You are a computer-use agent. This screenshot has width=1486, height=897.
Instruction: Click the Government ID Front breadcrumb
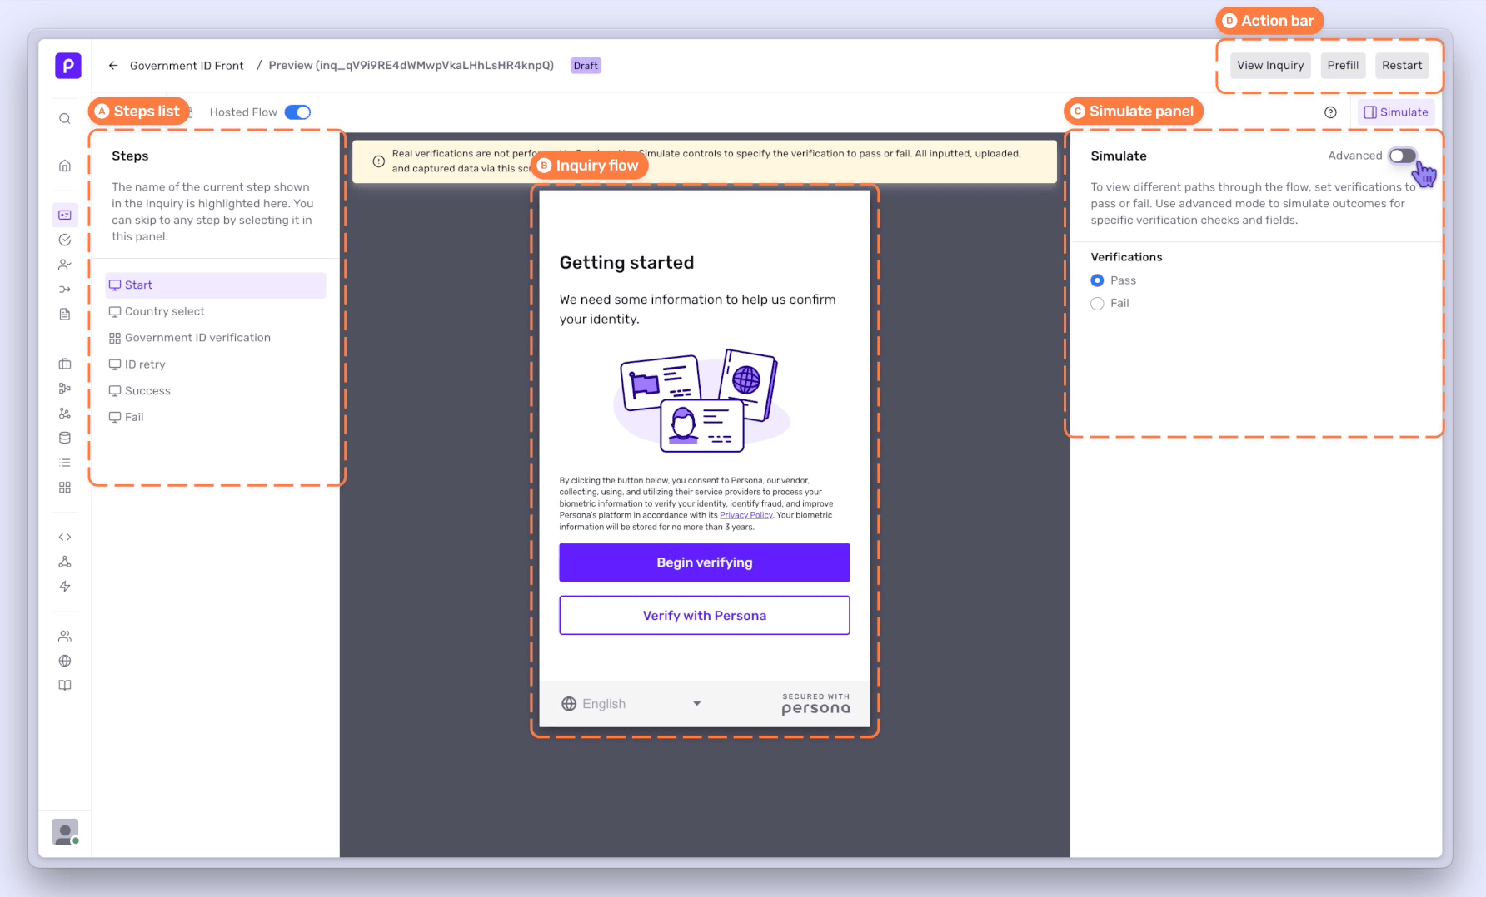tap(187, 66)
